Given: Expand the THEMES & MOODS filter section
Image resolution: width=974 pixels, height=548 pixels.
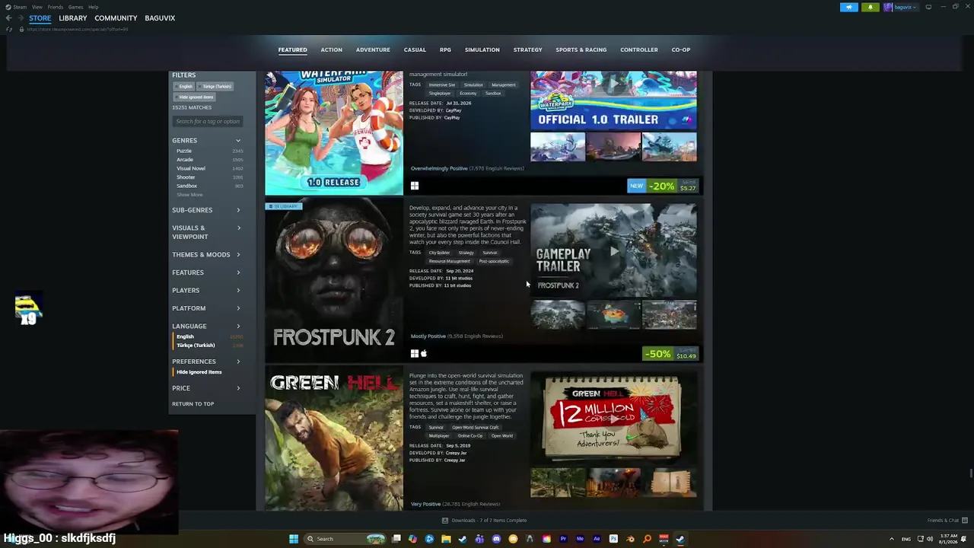Looking at the screenshot, I should coord(206,254).
